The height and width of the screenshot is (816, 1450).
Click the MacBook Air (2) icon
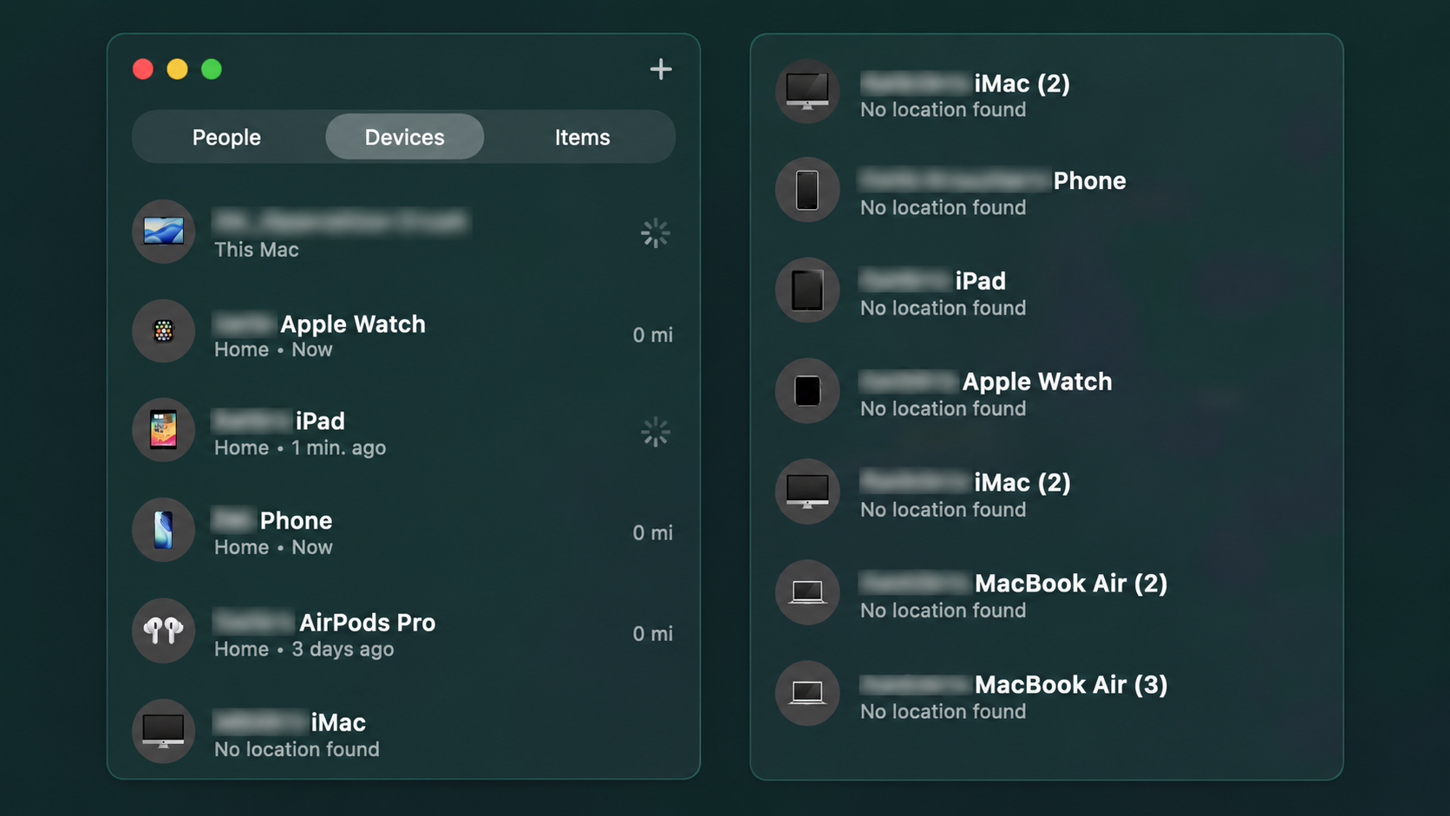pos(807,592)
